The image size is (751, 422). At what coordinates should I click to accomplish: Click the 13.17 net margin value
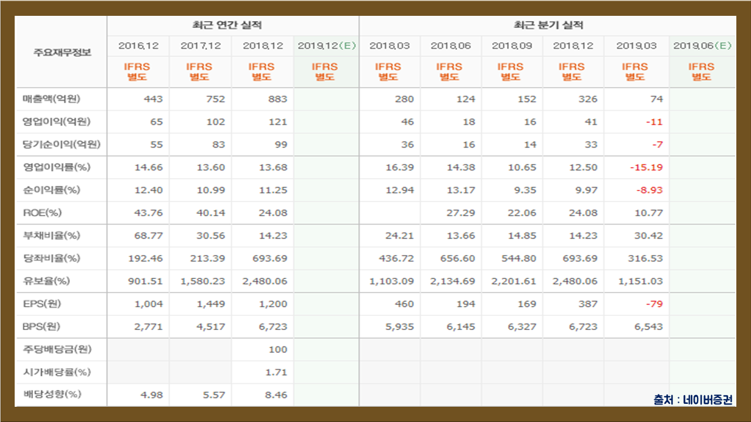461,190
